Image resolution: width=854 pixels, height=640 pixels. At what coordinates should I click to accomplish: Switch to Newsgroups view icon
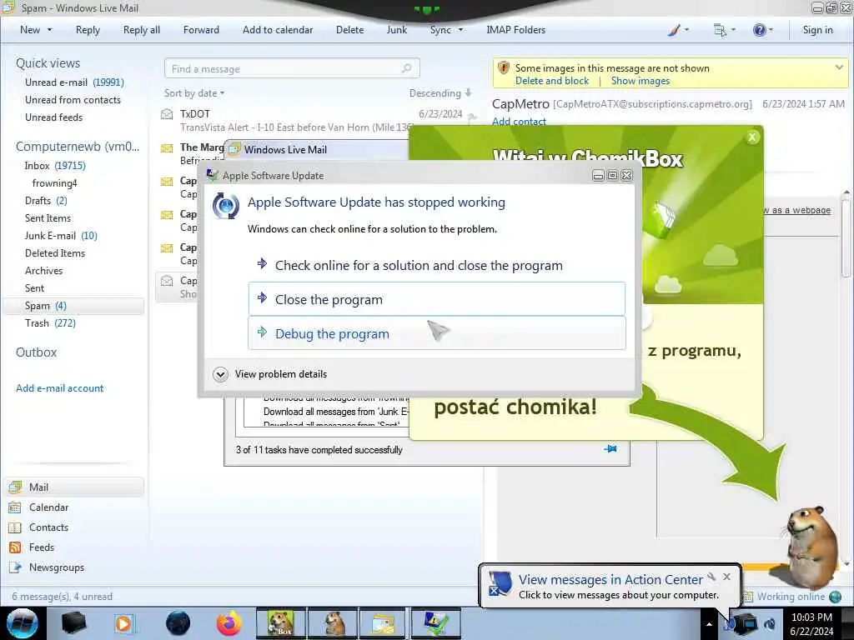[15, 567]
